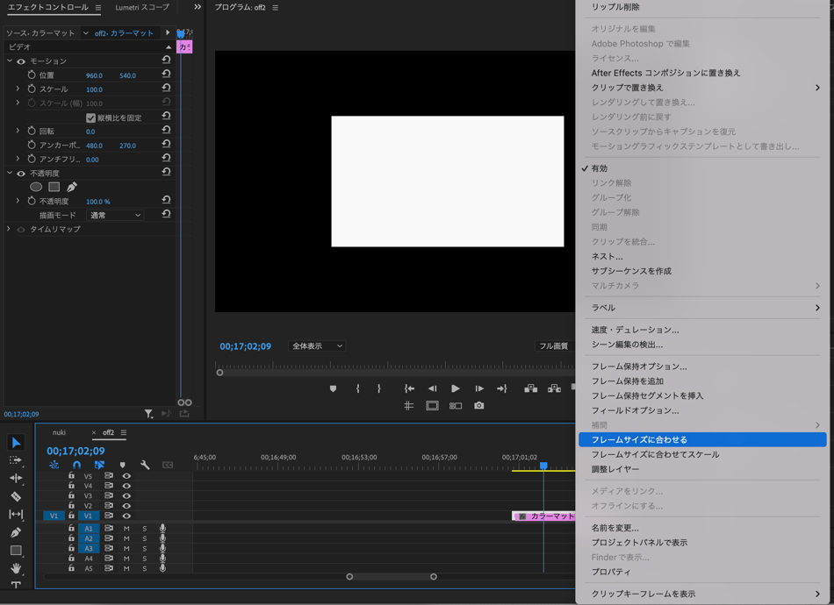
Task: Expand the タイムリマップ section
Action: [9, 229]
